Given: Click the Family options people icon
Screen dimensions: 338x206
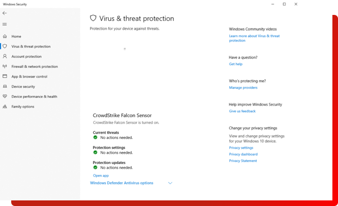Looking at the screenshot, I should 5,107.
